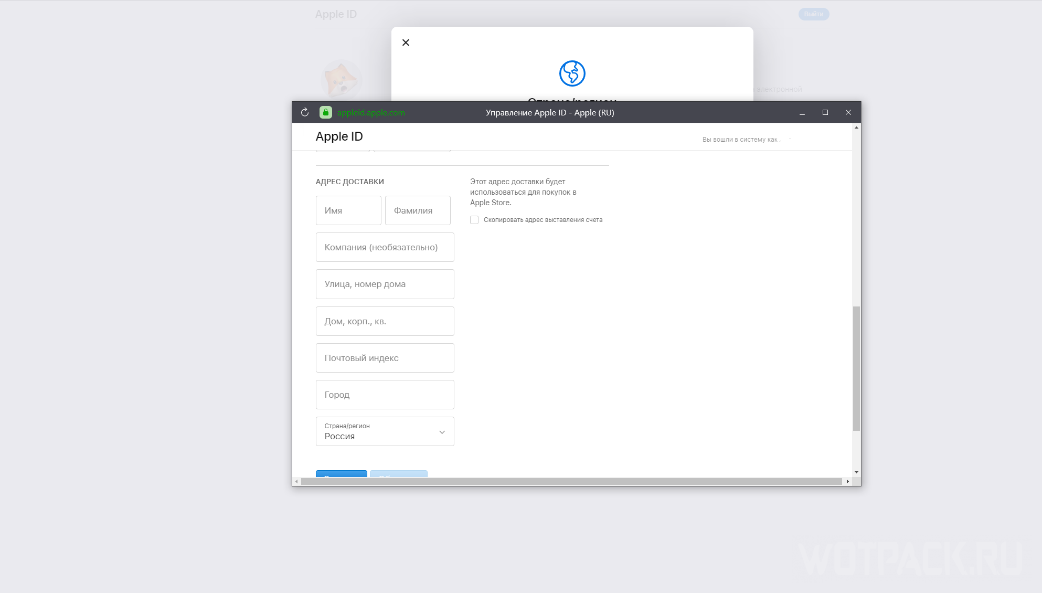Image resolution: width=1042 pixels, height=593 pixels.
Task: Click the Выйти button in background
Action: tap(813, 14)
